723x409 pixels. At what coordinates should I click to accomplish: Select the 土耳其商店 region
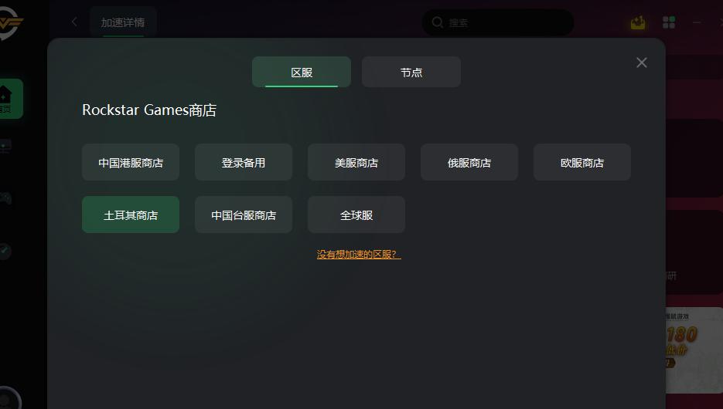click(x=131, y=215)
